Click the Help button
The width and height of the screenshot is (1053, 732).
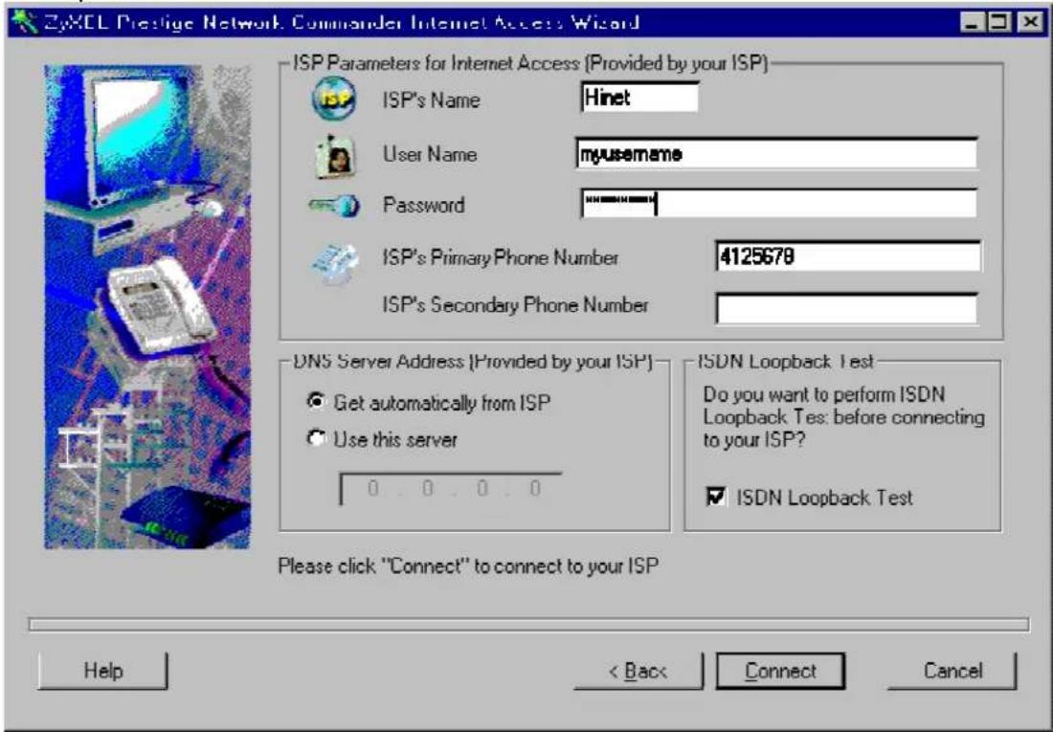point(102,671)
